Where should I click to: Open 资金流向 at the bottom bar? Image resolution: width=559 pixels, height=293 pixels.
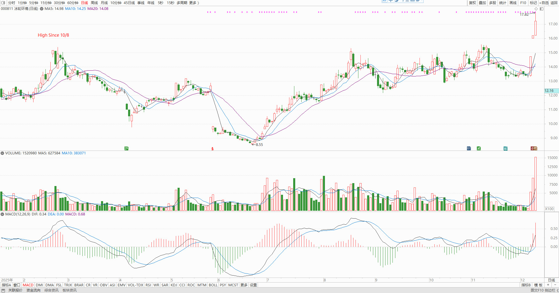coord(33,290)
